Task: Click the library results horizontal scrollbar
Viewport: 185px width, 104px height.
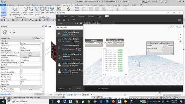Action: click(x=65, y=75)
